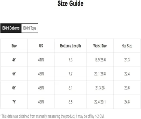Switch to the Bikini Tops tab

(x=30, y=28)
